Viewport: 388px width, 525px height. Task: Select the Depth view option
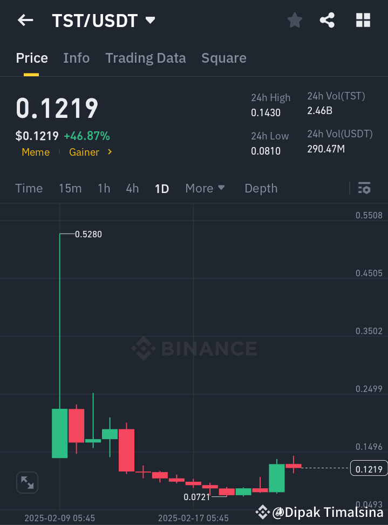pyautogui.click(x=261, y=188)
